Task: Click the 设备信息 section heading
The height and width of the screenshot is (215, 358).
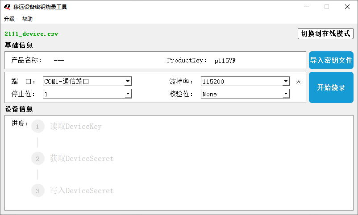Action: [x=19, y=109]
